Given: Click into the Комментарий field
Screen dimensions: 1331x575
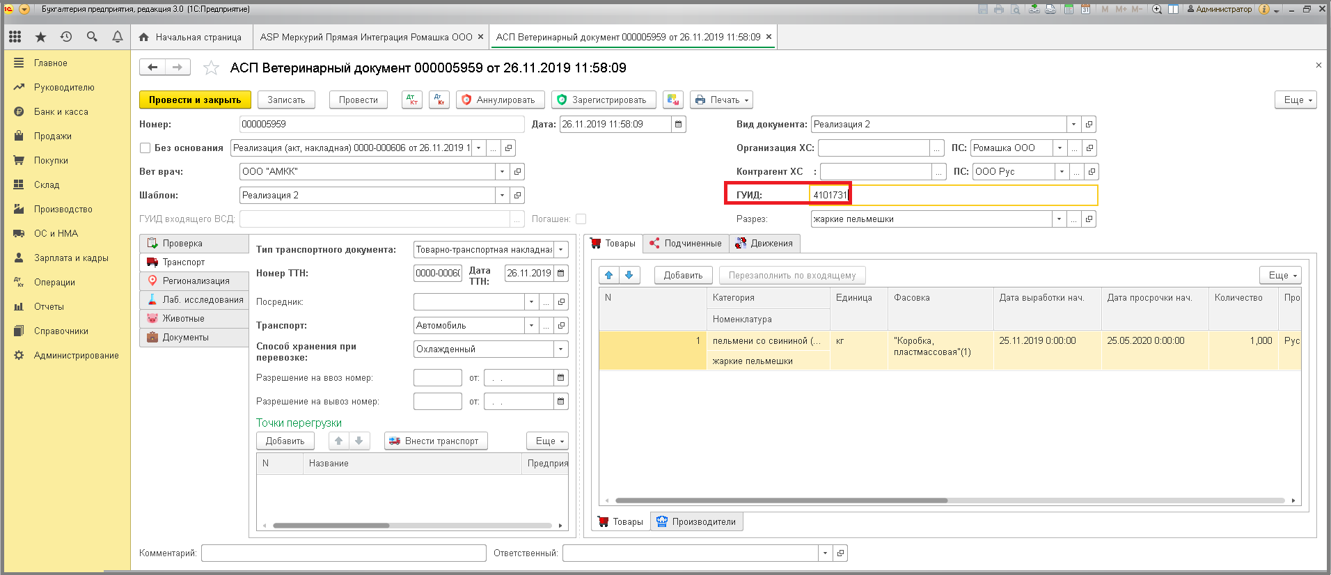Looking at the screenshot, I should click(x=344, y=553).
